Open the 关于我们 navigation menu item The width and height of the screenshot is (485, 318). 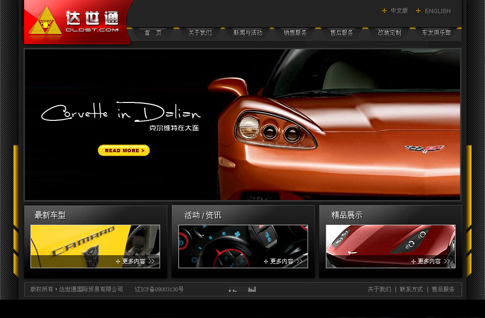click(x=200, y=33)
